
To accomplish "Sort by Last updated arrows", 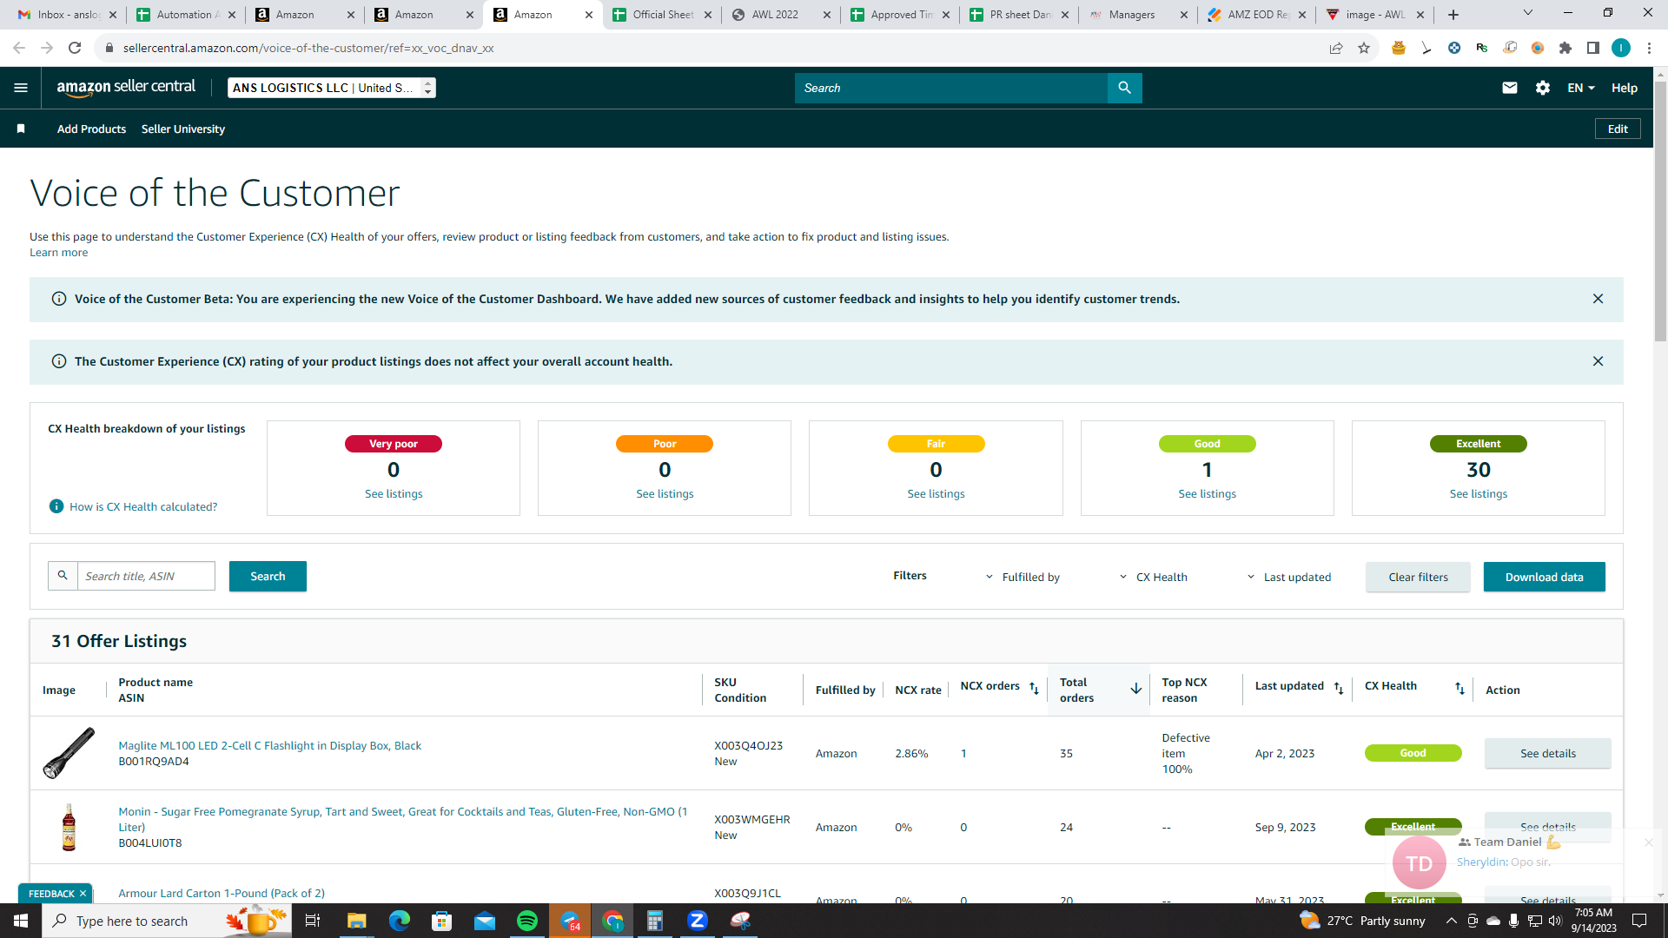I will pos(1339,688).
